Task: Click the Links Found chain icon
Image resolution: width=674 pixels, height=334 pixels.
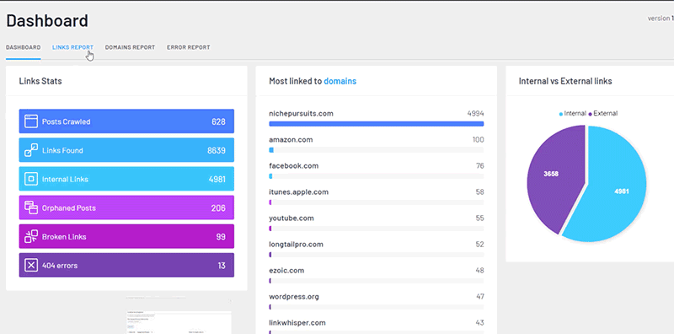Action: (31, 150)
